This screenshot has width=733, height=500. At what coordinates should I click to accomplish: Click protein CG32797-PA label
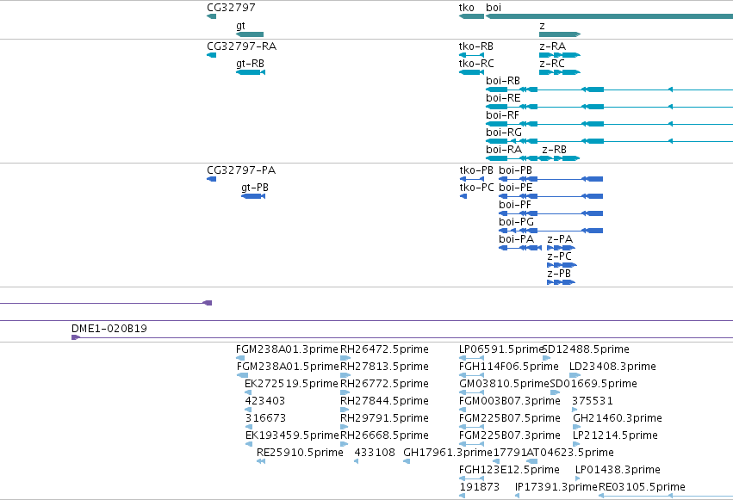click(241, 170)
